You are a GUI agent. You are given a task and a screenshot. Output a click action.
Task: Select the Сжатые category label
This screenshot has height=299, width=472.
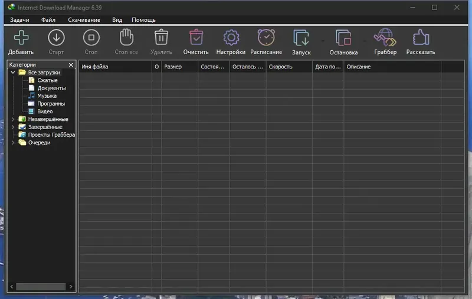[x=47, y=80]
